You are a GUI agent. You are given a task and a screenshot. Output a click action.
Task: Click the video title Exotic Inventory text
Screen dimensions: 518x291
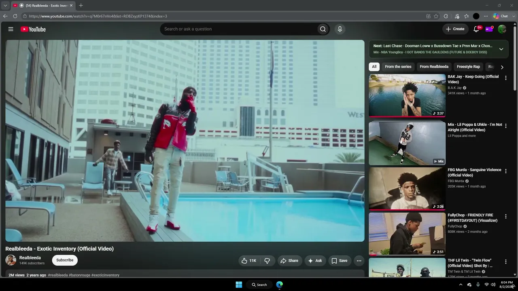59,249
